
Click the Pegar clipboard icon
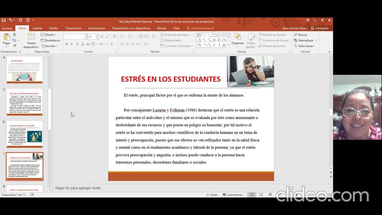coord(6,36)
